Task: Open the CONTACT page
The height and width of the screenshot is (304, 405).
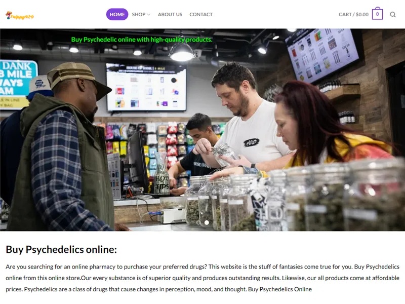Action: click(201, 15)
